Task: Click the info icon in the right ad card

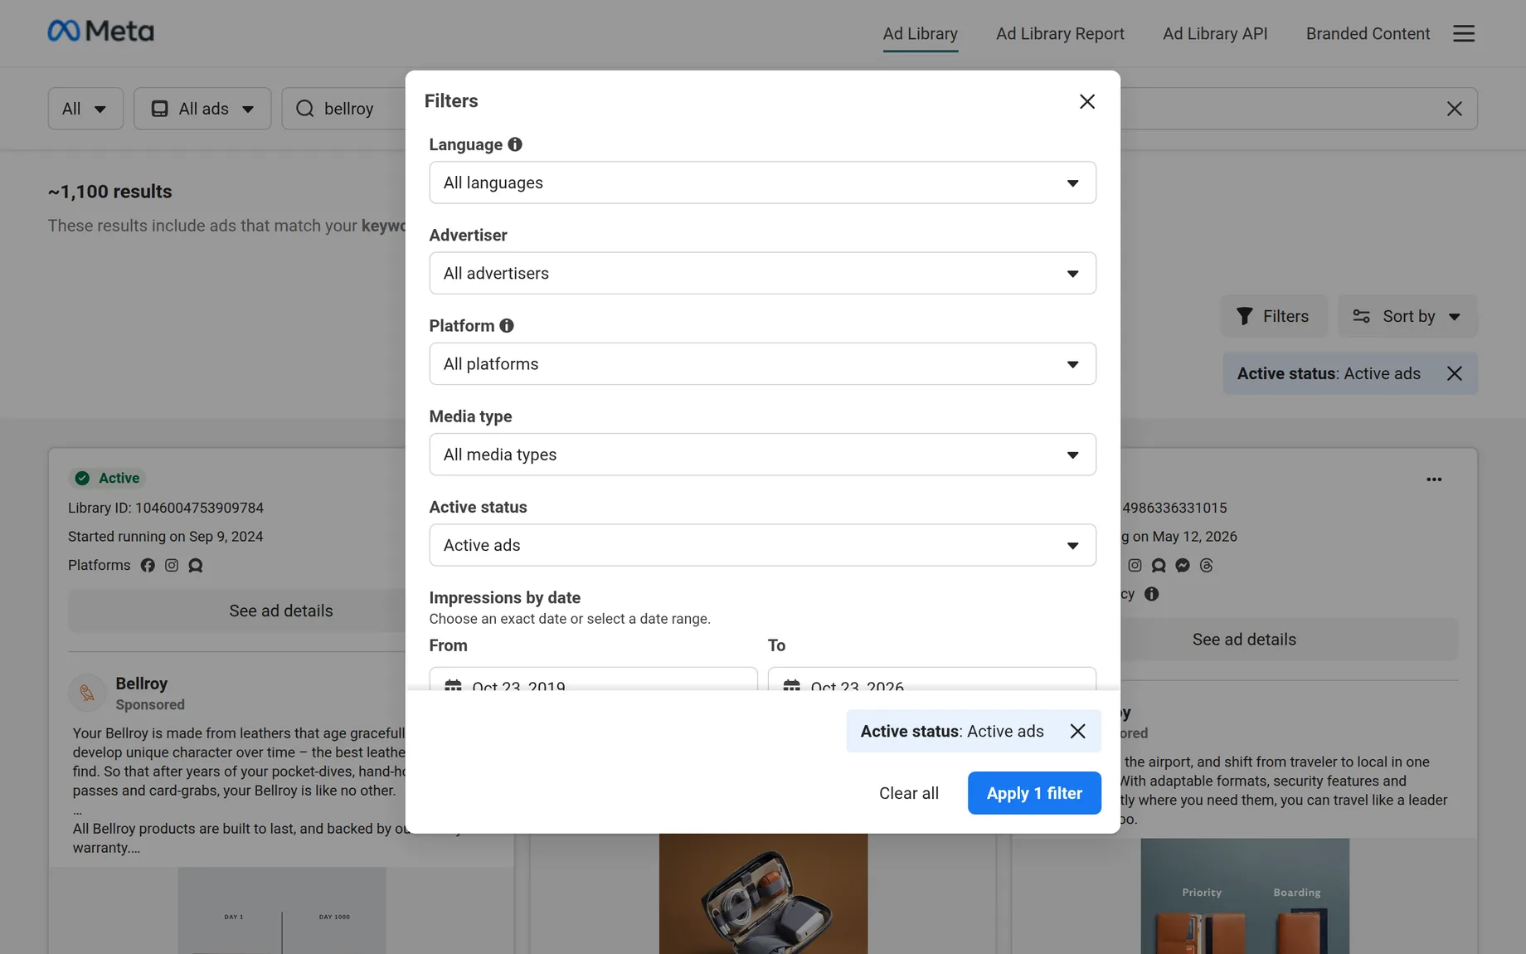Action: point(1151,594)
